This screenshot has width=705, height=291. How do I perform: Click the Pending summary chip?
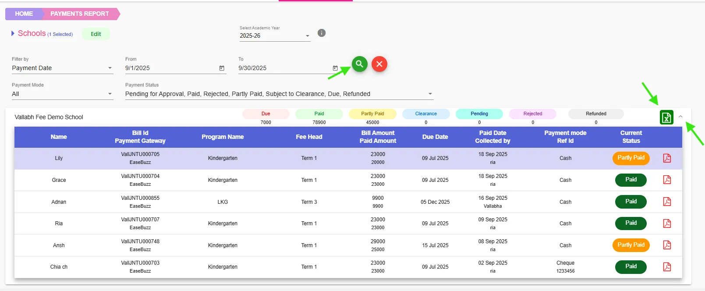pos(479,114)
